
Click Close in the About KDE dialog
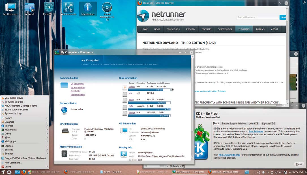coord(299,164)
